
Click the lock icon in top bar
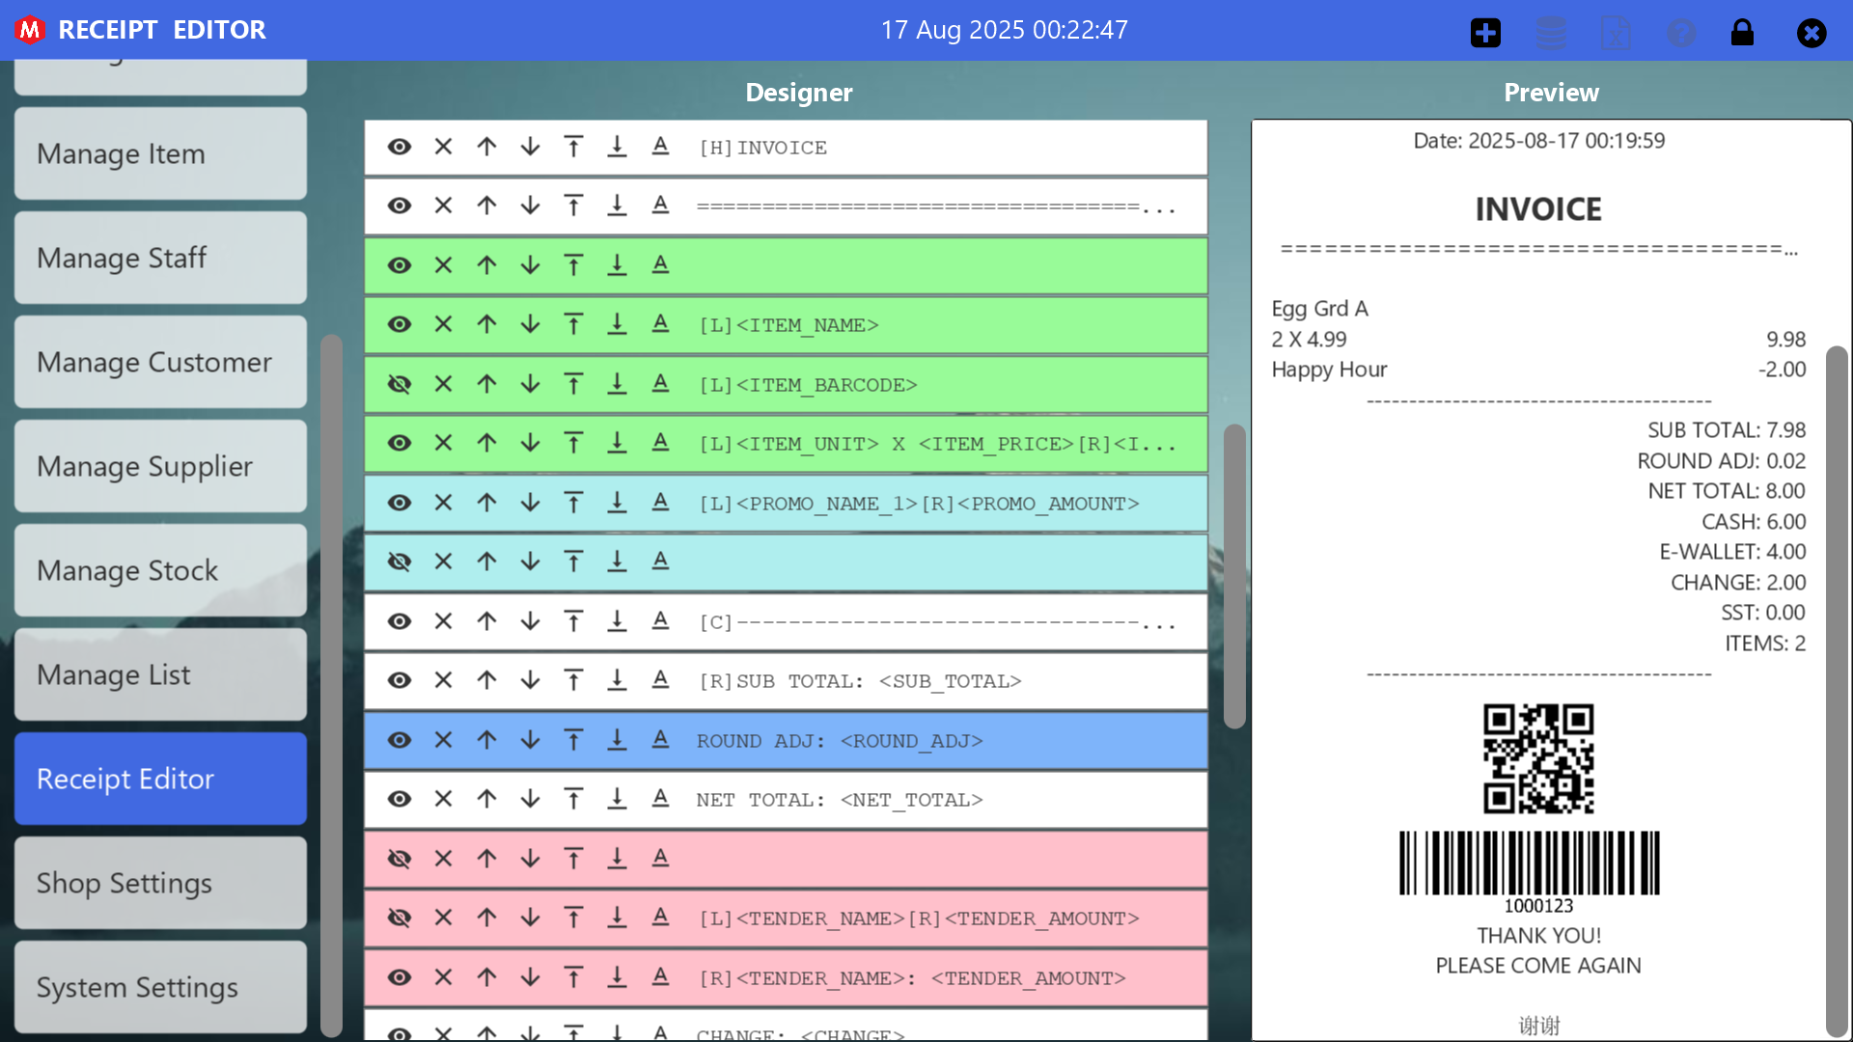point(1742,32)
